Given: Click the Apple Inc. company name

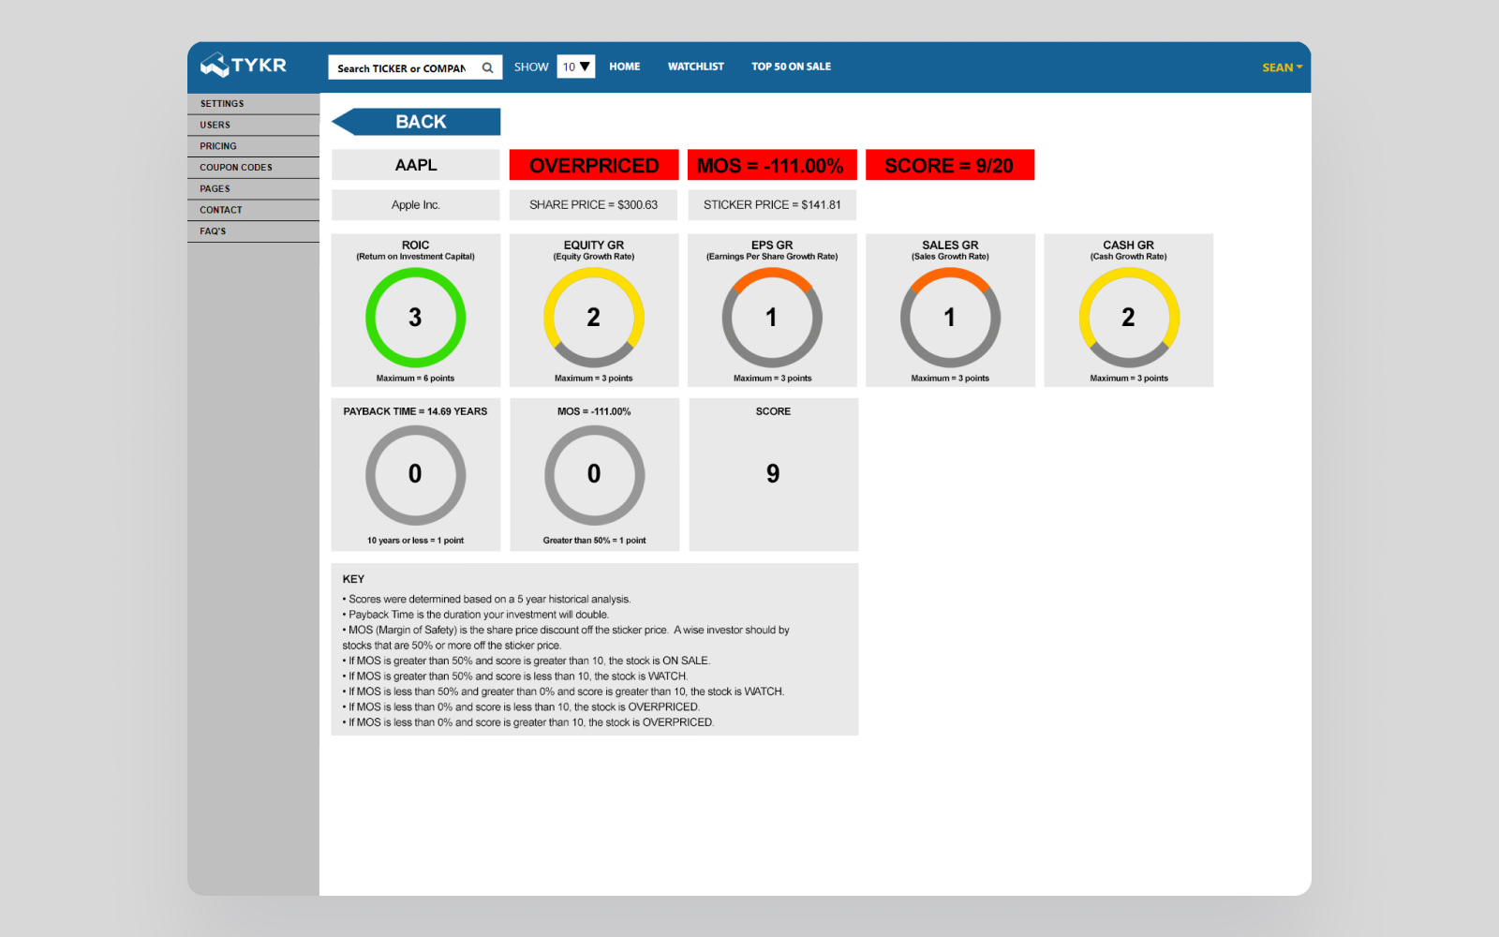Looking at the screenshot, I should coord(416,205).
